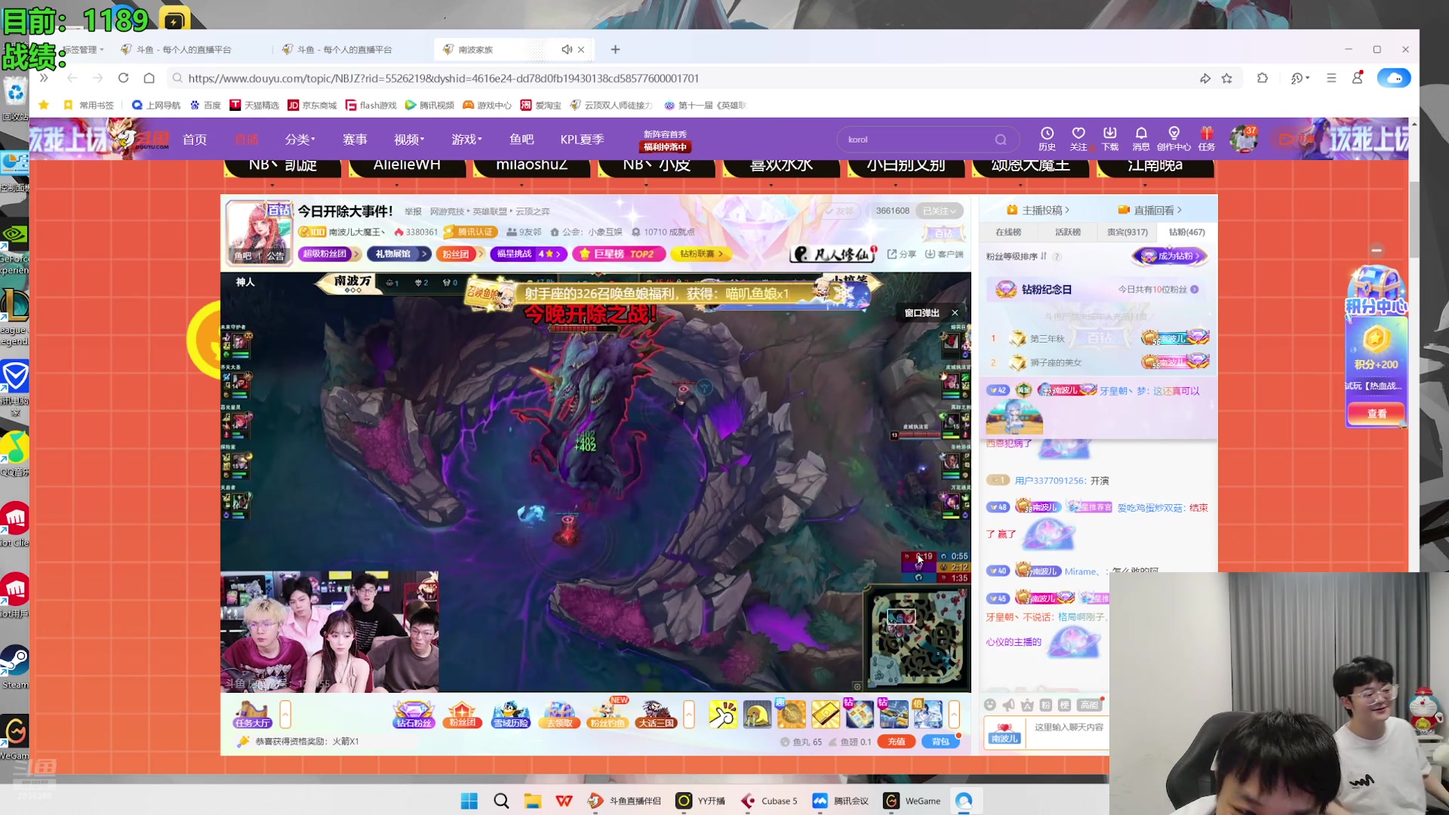Open the 视频 dropdown in navigation

pos(409,140)
